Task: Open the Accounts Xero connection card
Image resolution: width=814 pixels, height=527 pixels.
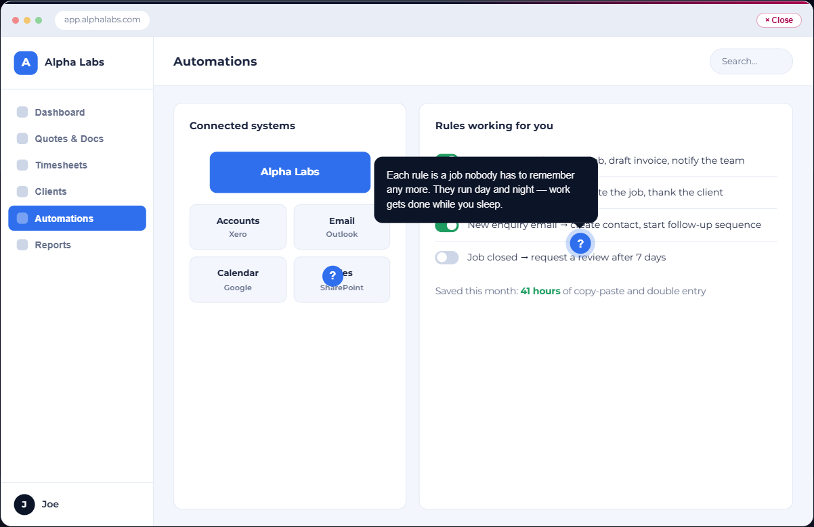Action: 238,227
